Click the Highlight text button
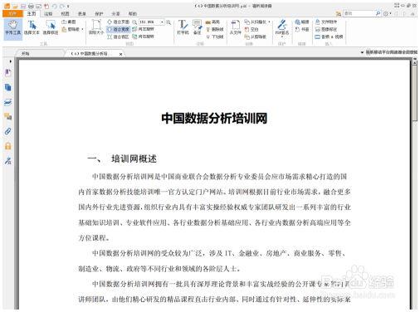 coord(212,22)
